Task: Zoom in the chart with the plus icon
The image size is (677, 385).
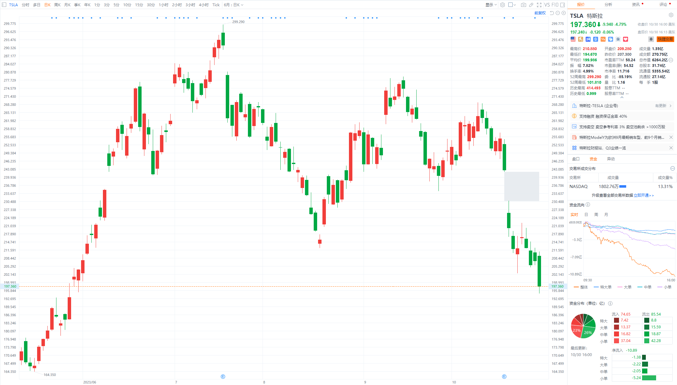Action: click(x=563, y=13)
